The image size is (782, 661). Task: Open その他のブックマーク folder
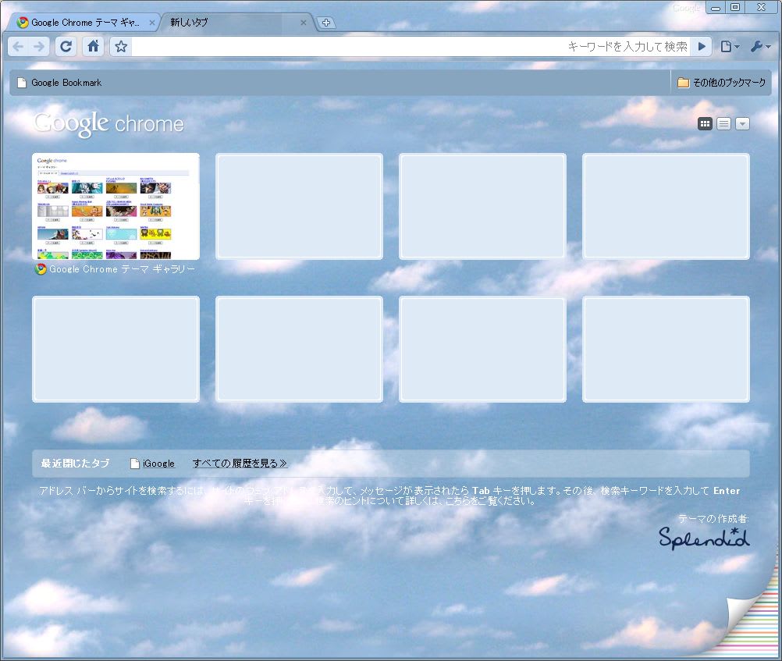(721, 83)
